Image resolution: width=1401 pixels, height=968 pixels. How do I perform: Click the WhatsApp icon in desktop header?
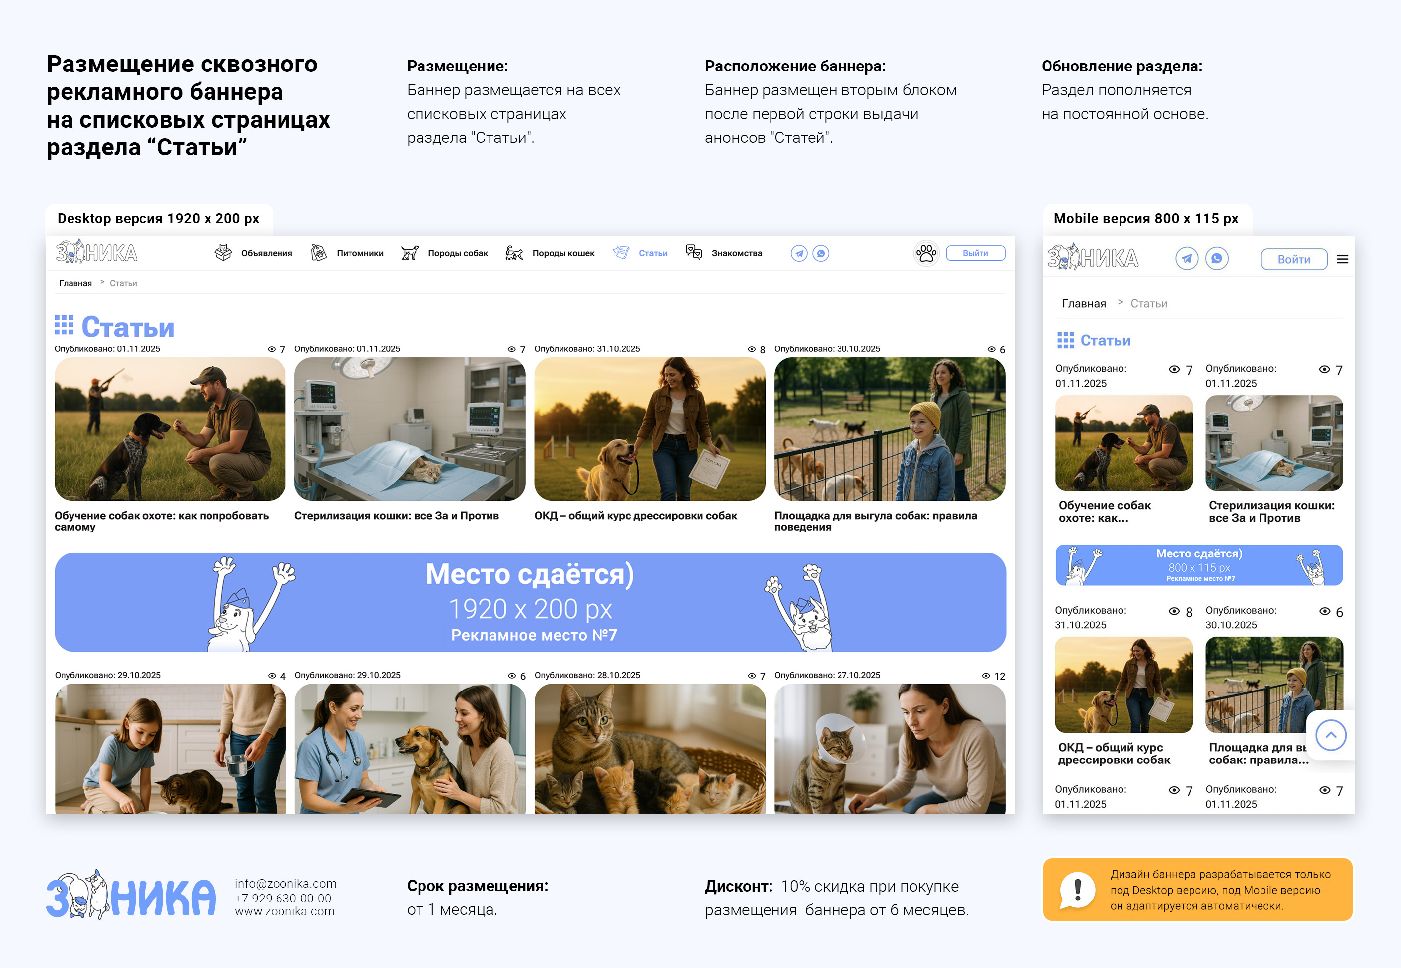pyautogui.click(x=821, y=254)
